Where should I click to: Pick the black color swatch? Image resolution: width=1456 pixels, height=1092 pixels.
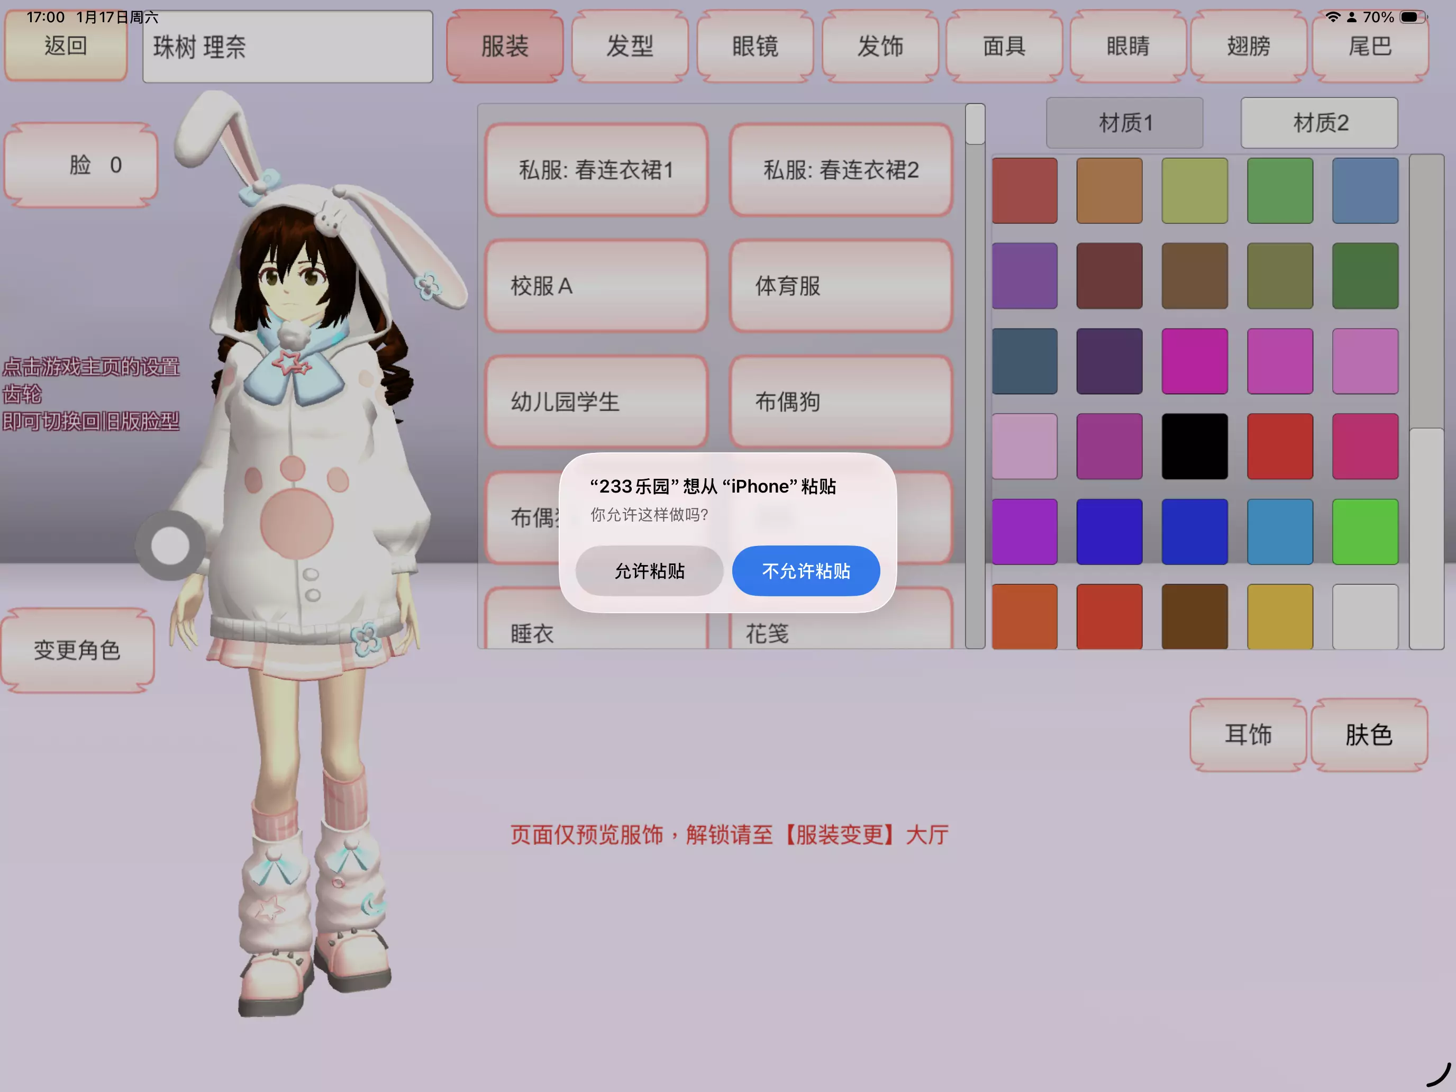pyautogui.click(x=1194, y=447)
